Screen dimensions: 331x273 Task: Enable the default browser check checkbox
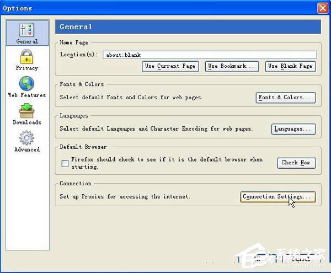pyautogui.click(x=65, y=163)
